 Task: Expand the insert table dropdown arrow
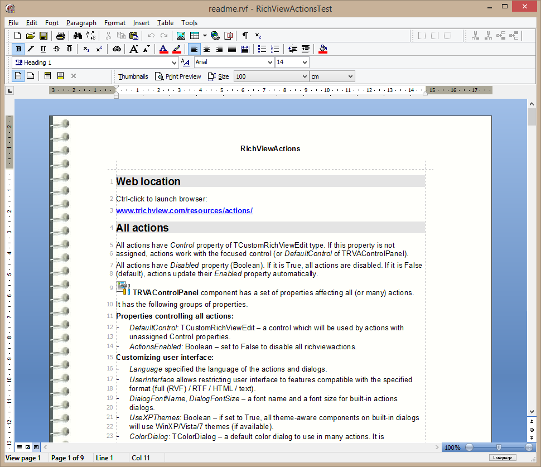click(205, 36)
